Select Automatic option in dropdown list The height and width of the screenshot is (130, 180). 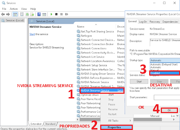click(156, 67)
